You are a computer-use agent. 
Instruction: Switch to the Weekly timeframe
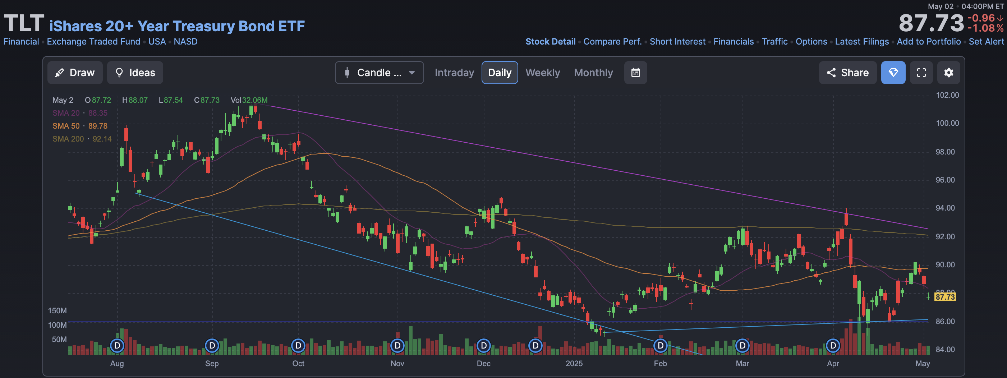(x=543, y=73)
